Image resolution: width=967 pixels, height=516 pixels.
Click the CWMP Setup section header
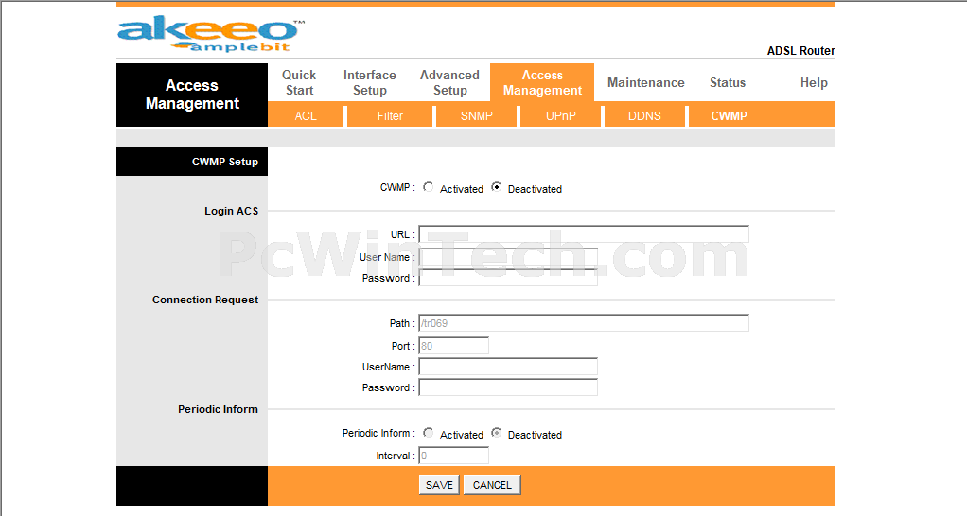pos(192,162)
